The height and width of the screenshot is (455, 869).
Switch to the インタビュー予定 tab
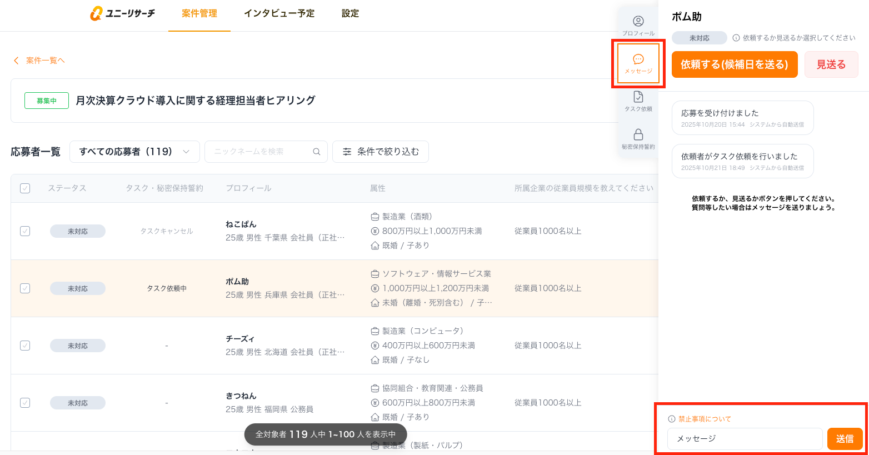tap(279, 13)
